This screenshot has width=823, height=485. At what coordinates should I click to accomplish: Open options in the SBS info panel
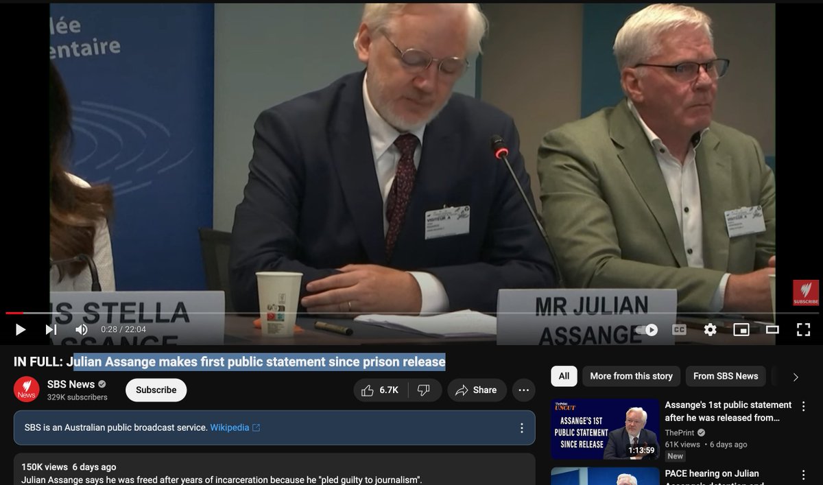coord(521,428)
